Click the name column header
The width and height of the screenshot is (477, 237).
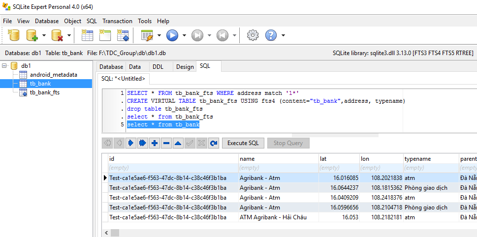coord(278,159)
